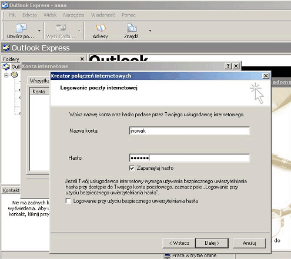
Task: Click the Hasło password field
Action: pos(189,158)
